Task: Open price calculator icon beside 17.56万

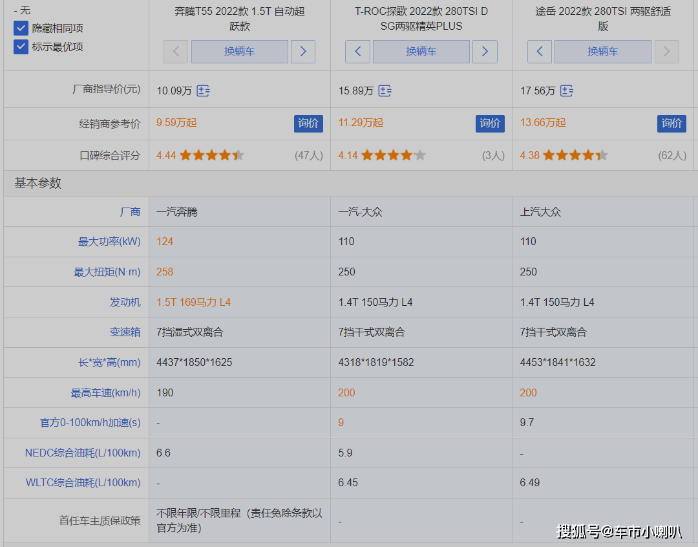Action: tap(566, 91)
